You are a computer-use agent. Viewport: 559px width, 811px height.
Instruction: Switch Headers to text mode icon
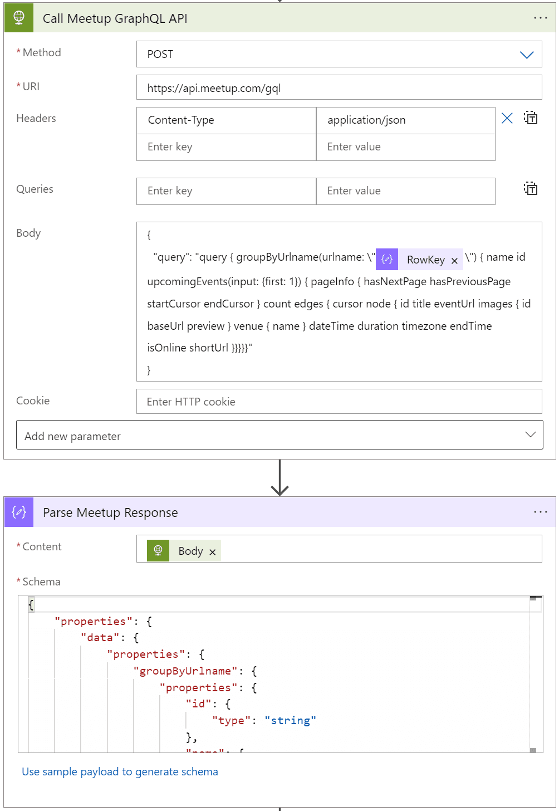click(531, 118)
